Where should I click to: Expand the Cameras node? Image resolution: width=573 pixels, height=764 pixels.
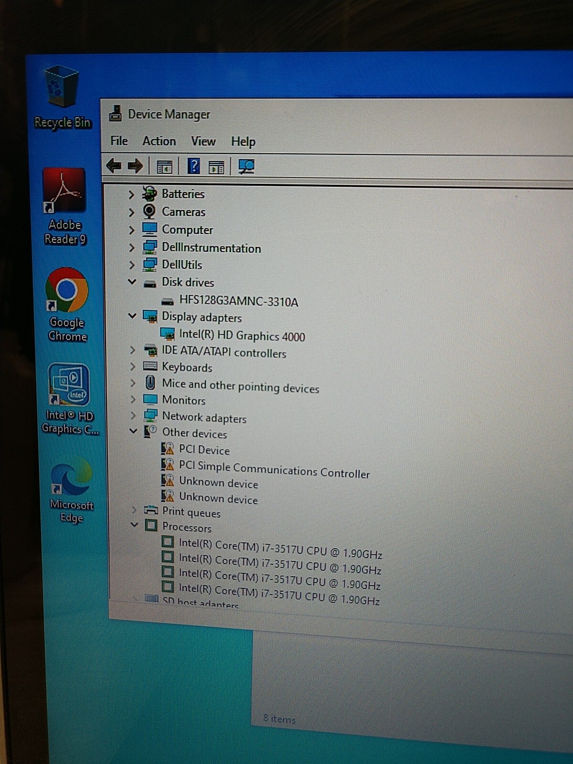point(131,212)
